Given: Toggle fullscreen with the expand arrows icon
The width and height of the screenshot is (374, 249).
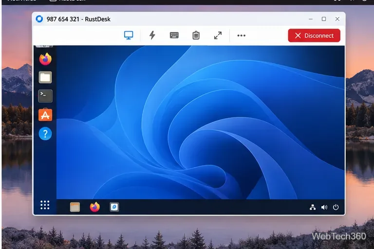Looking at the screenshot, I should point(218,36).
